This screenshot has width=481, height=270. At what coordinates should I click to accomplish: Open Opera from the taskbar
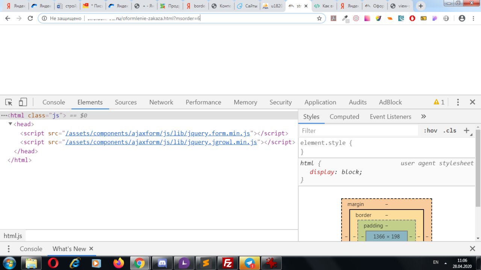[x=53, y=263]
